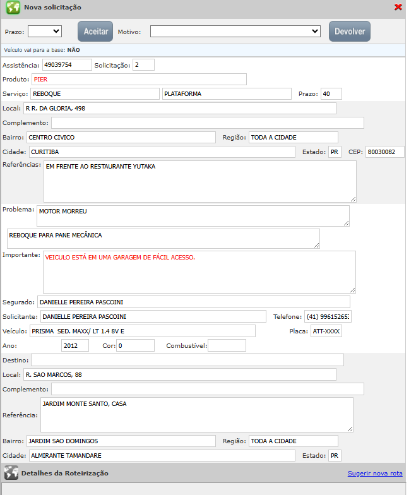Click the Local field with R. DA GLORIA, 498
This screenshot has width=416, height=495.
(x=179, y=109)
